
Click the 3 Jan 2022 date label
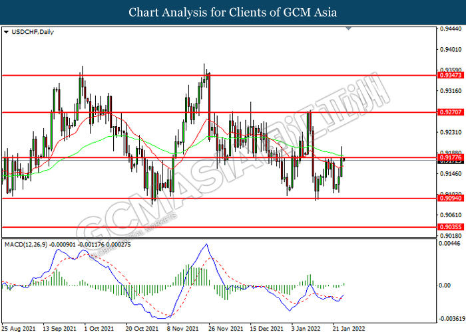click(x=306, y=329)
